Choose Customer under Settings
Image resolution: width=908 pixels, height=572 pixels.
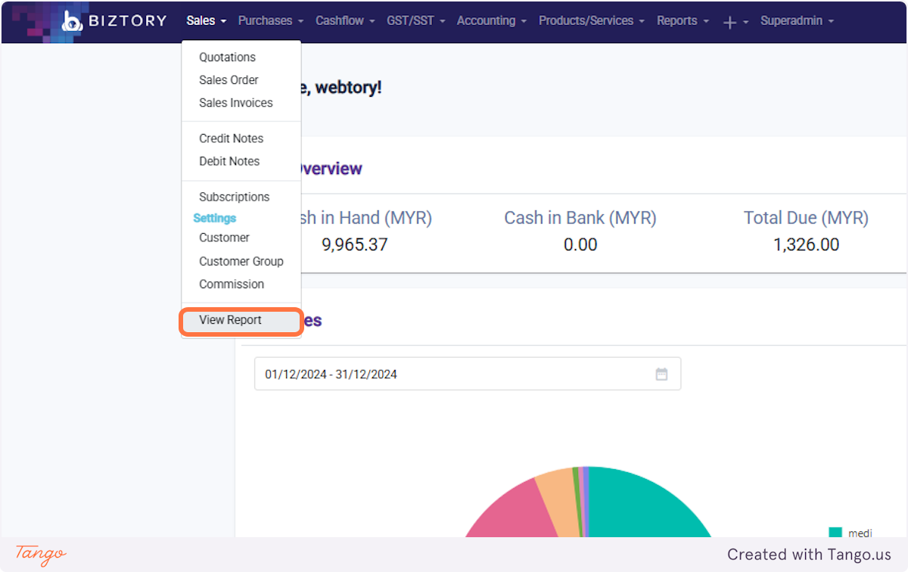(x=241, y=238)
